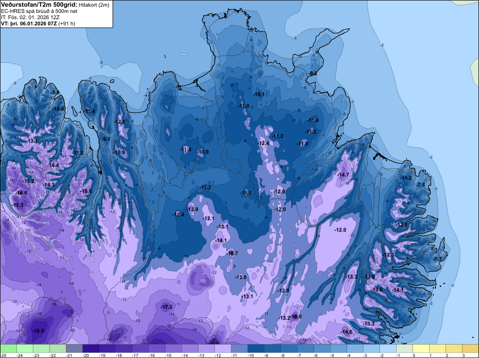This screenshot has width=479, height=358.
Task: Click the -14.3 temperature value
Action: 48,185
